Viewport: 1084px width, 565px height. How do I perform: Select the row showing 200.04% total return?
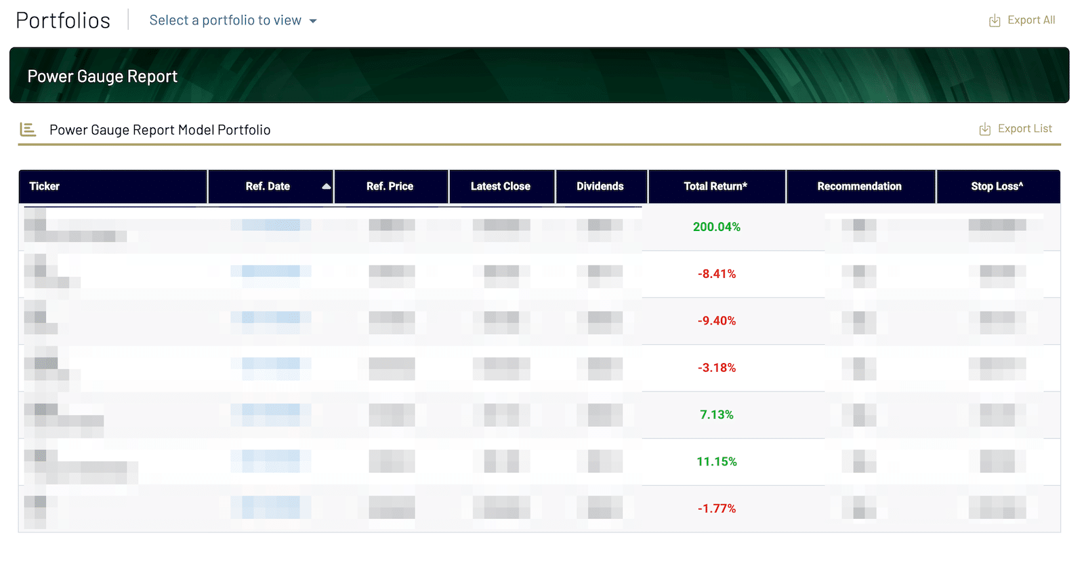(716, 227)
